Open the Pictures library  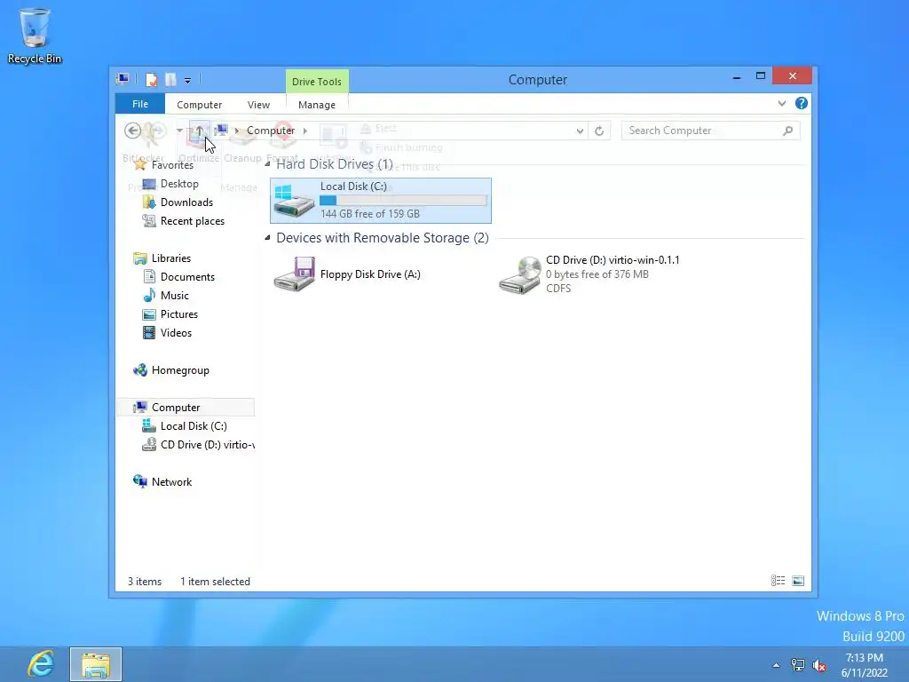pos(179,314)
